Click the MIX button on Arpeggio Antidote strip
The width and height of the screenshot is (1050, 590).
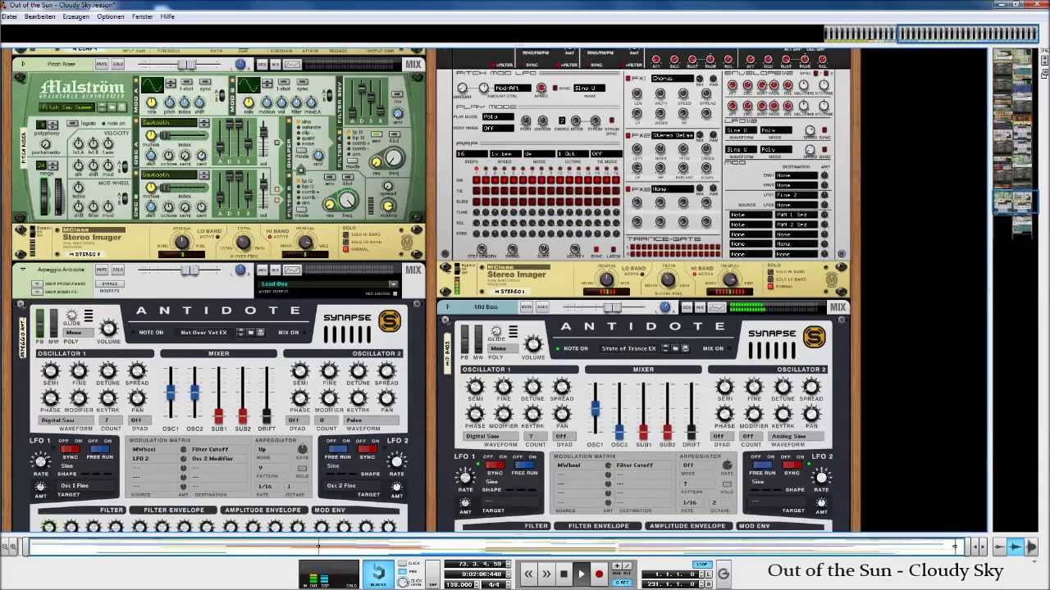(413, 270)
